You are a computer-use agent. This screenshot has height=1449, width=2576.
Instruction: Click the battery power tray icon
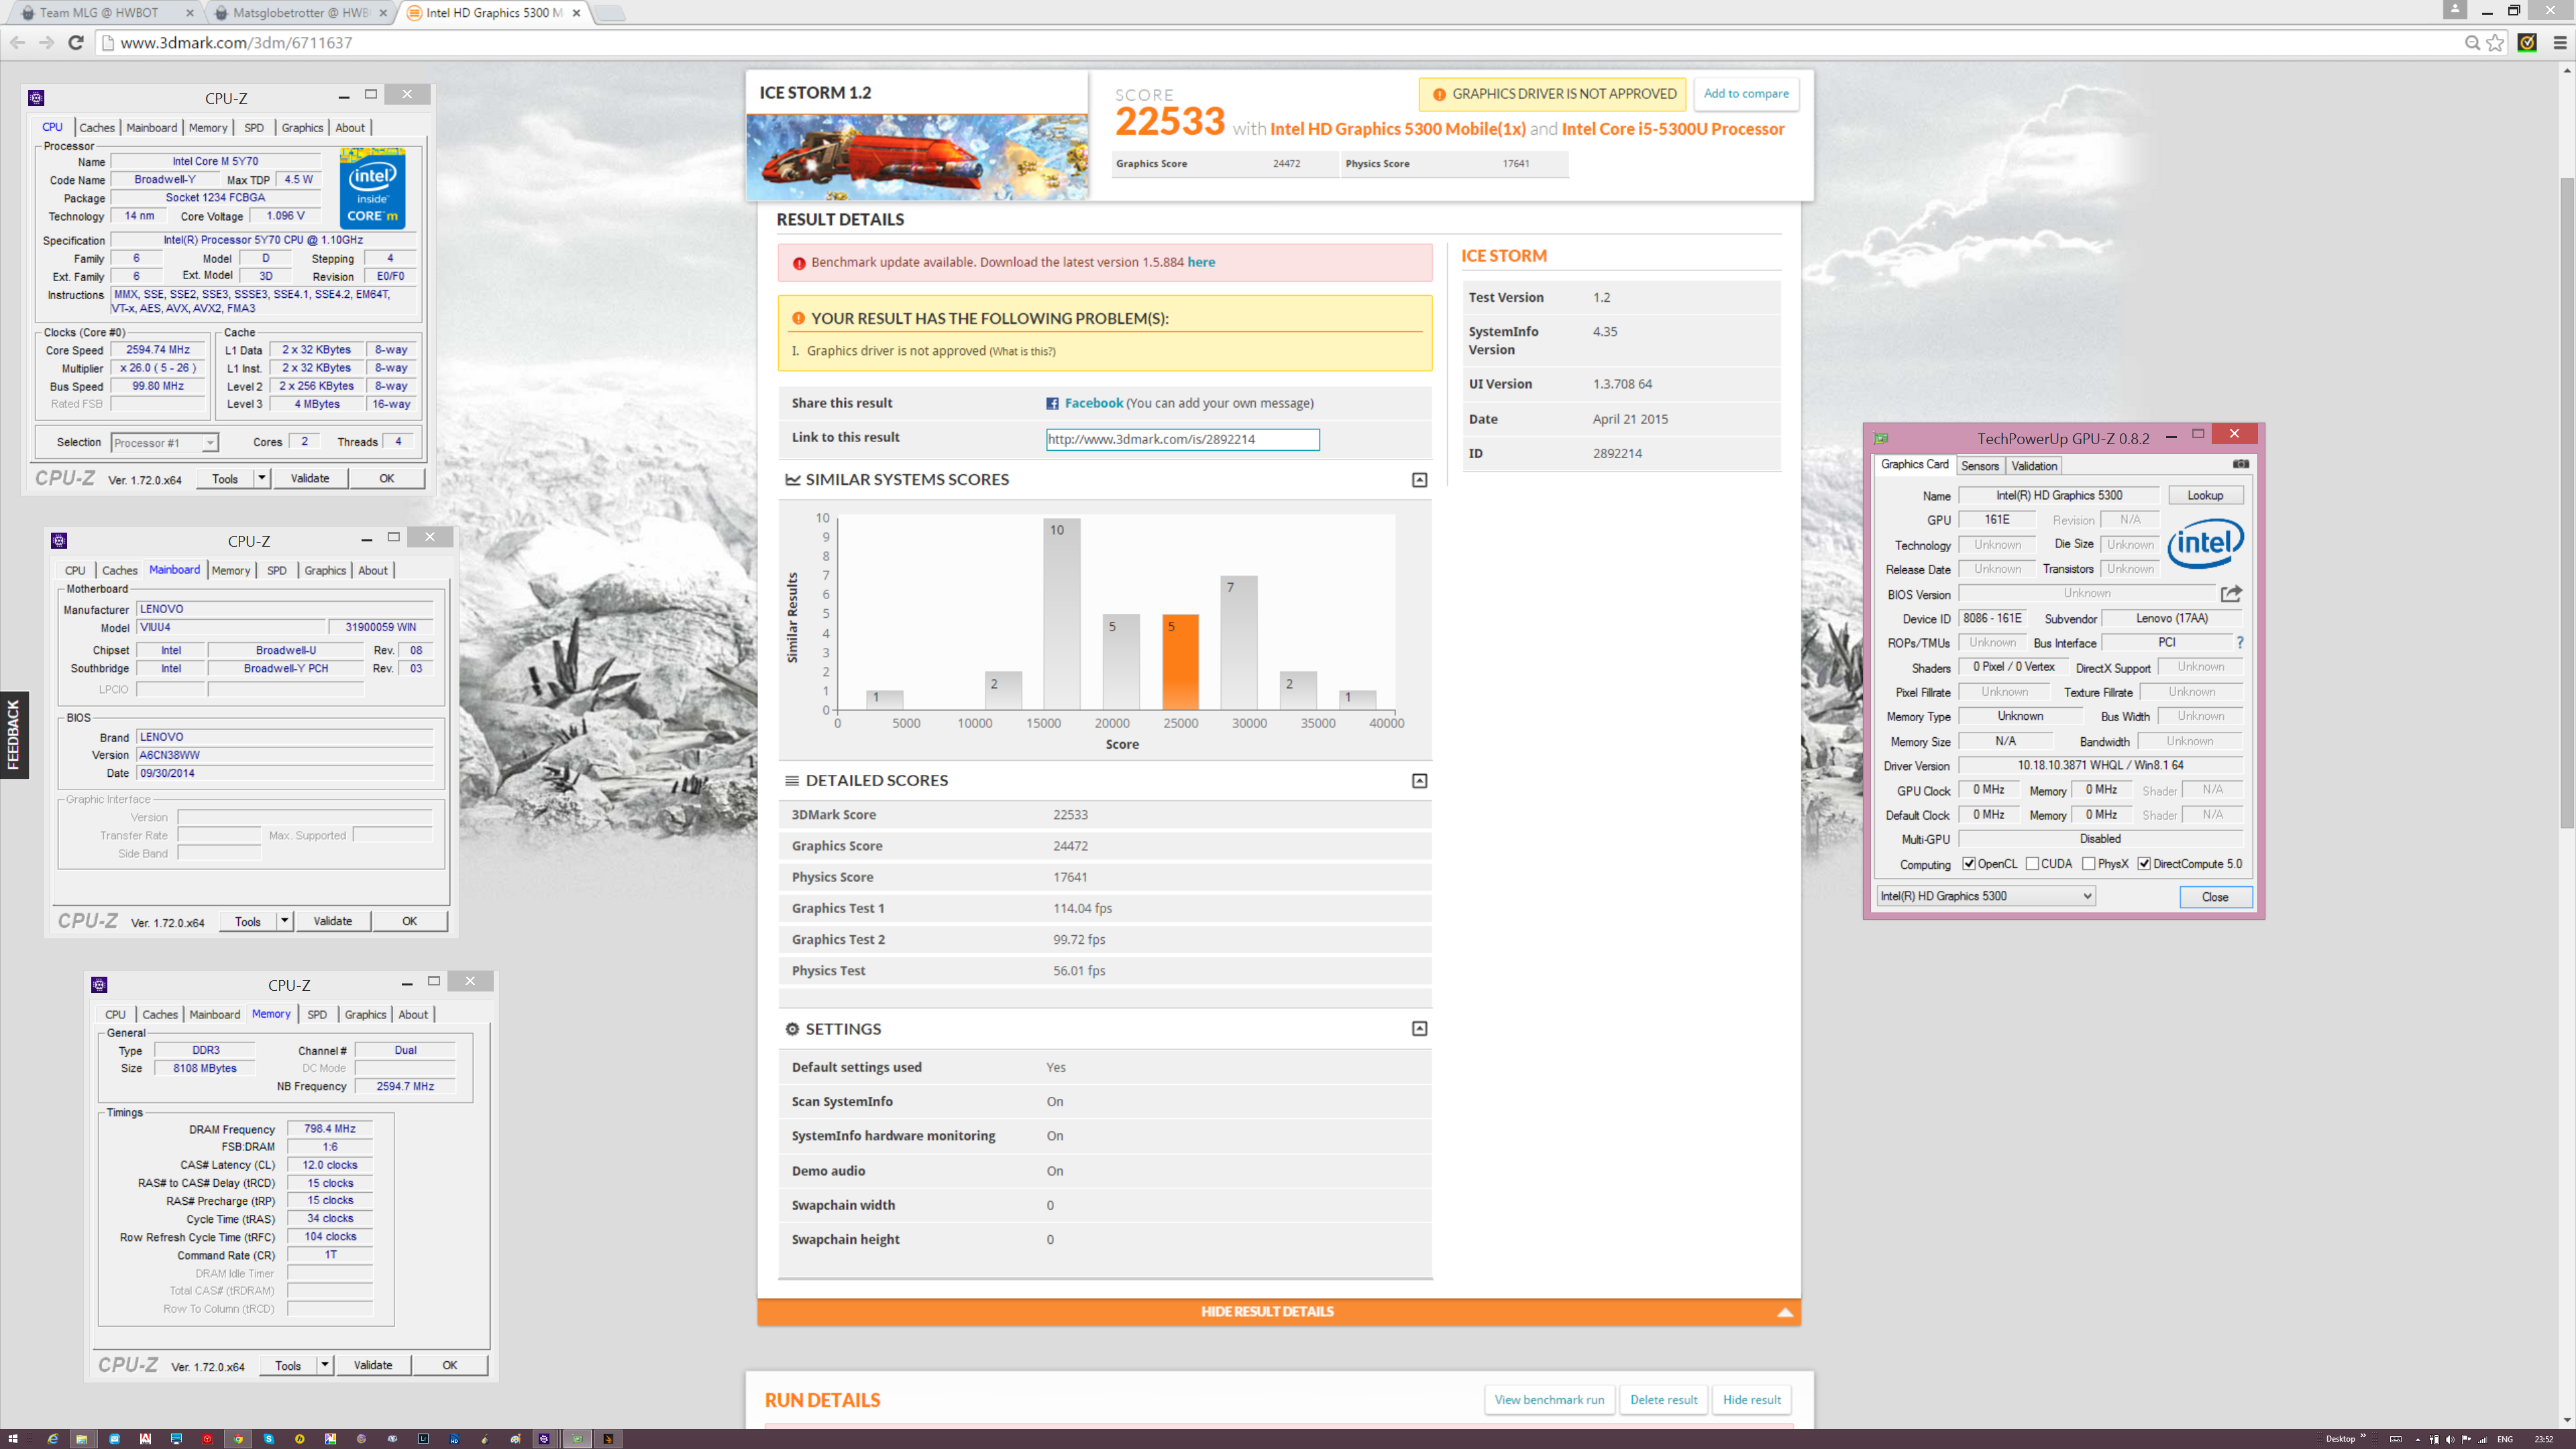[x=2435, y=1440]
